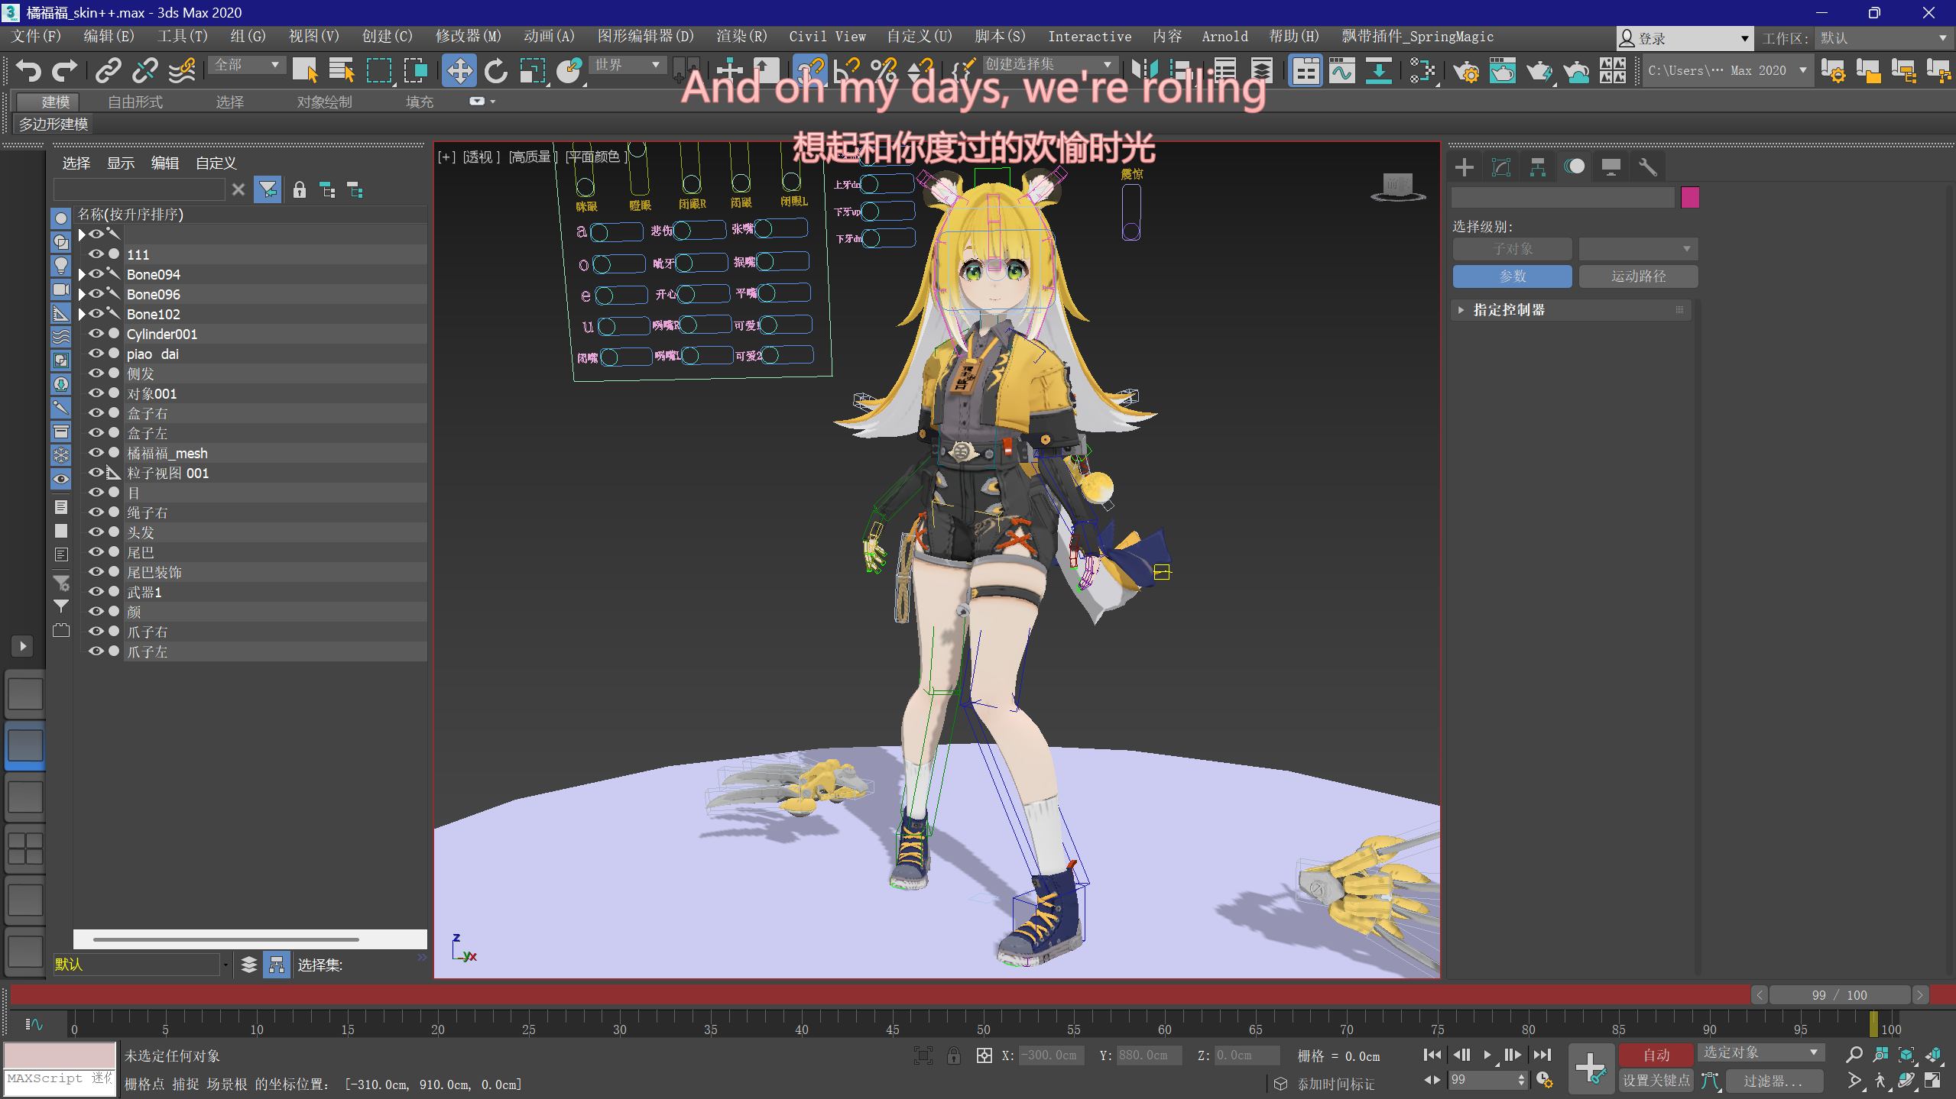
Task: Open the Display panel tab
Action: pyautogui.click(x=1611, y=166)
